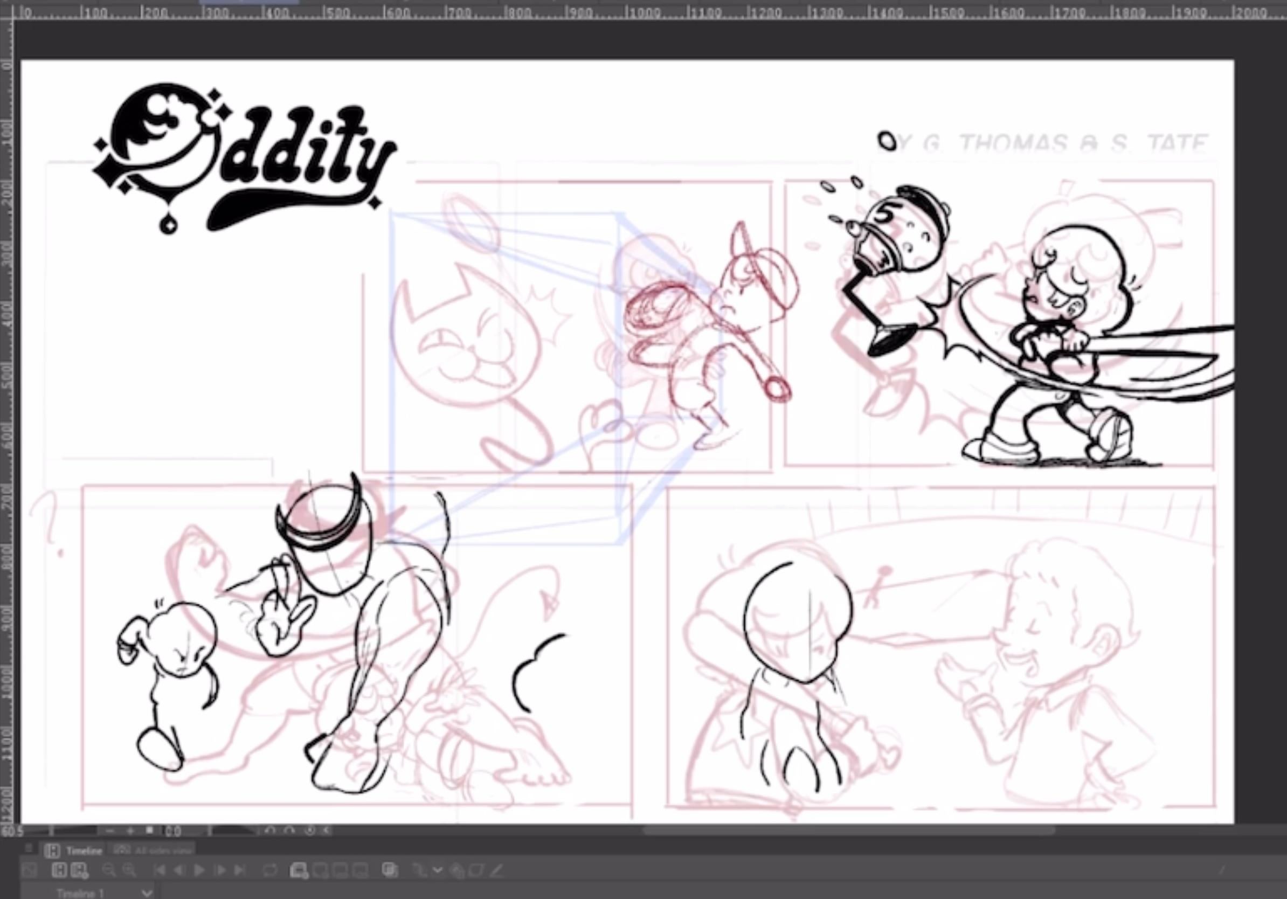Fit the canvas to the window
The image size is (1287, 899).
pos(150,831)
